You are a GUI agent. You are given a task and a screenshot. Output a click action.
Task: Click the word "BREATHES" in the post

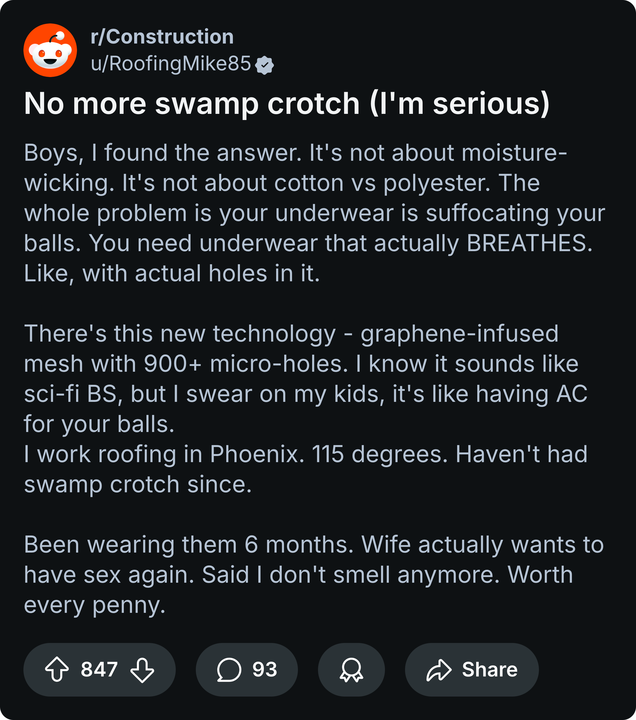click(529, 243)
